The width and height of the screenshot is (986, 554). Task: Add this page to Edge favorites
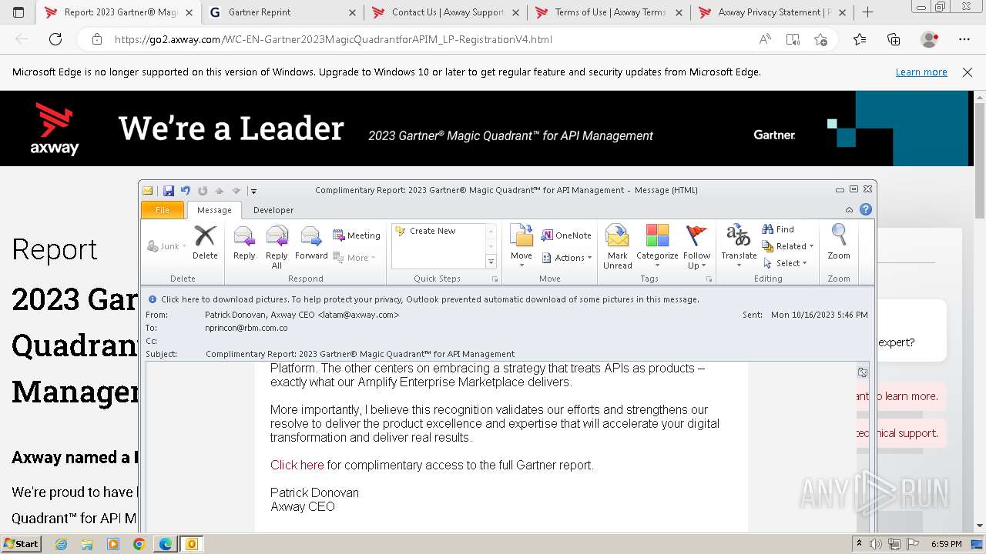tap(820, 39)
